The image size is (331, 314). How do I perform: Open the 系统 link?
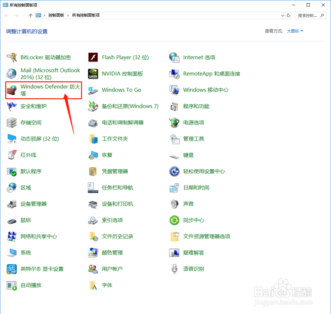coord(26,253)
